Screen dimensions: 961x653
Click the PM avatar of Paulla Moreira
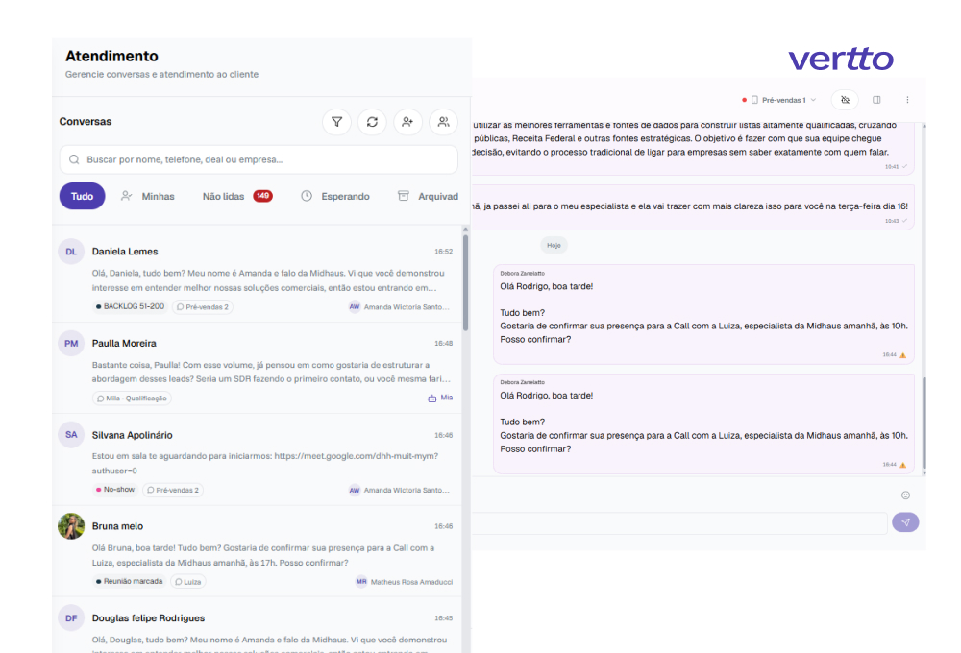coord(71,344)
